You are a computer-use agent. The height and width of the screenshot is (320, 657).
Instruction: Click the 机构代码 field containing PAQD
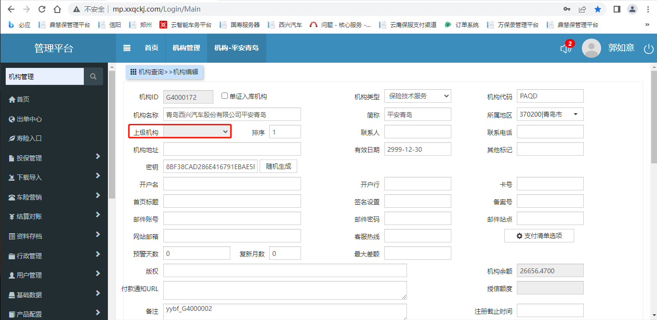pyautogui.click(x=550, y=96)
